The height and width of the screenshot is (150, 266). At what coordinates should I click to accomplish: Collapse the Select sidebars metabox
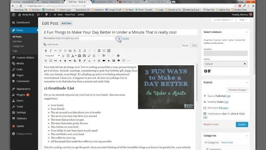click(246, 32)
